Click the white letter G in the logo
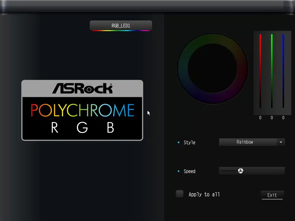This screenshot has width=295, height=221. click(x=82, y=128)
